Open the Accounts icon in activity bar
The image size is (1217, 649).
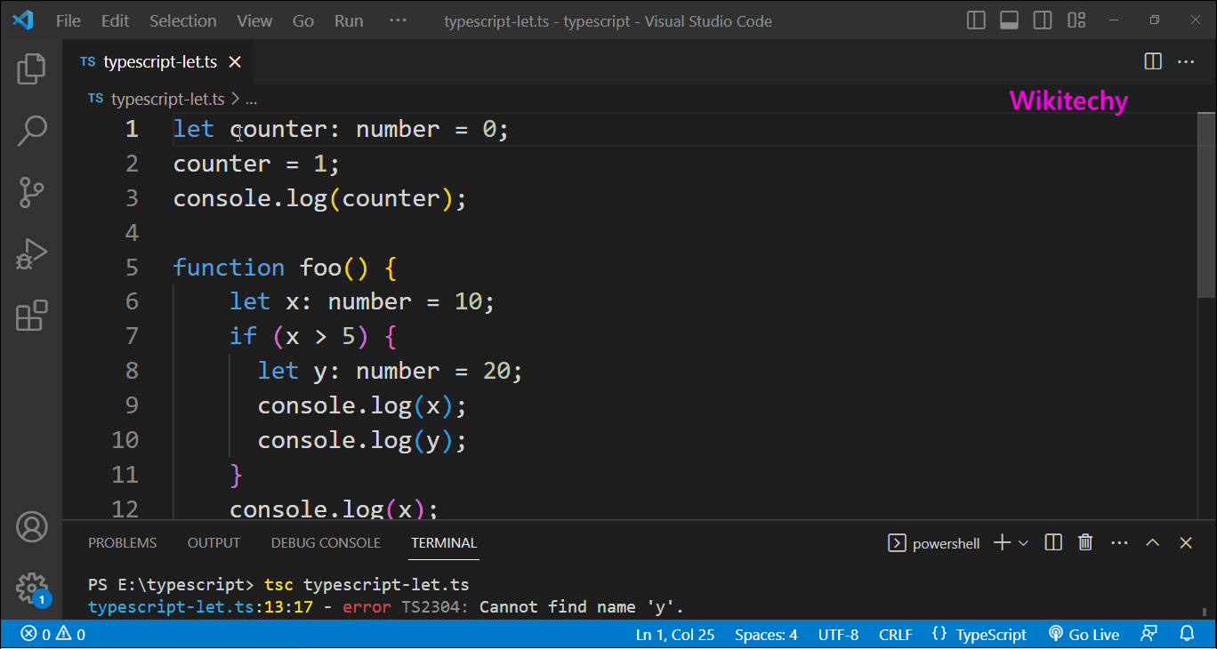[x=31, y=527]
